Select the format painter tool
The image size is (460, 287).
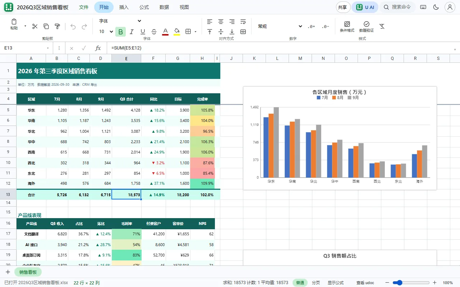click(x=57, y=26)
